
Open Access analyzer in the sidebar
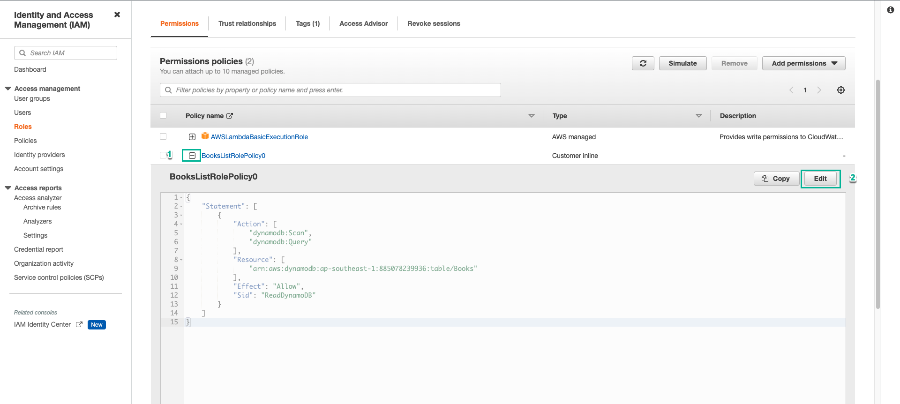click(x=38, y=198)
